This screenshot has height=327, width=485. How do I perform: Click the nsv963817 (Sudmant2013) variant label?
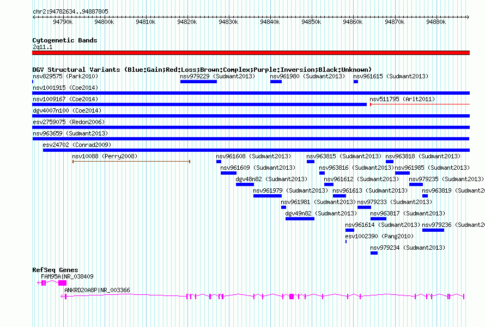[x=408, y=213]
